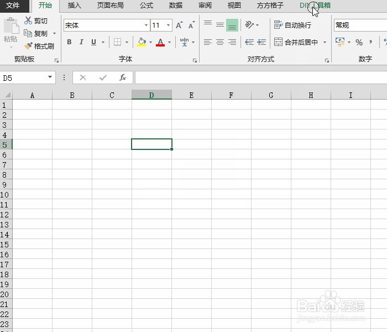Align text left
The image size is (387, 332).
coord(208,42)
